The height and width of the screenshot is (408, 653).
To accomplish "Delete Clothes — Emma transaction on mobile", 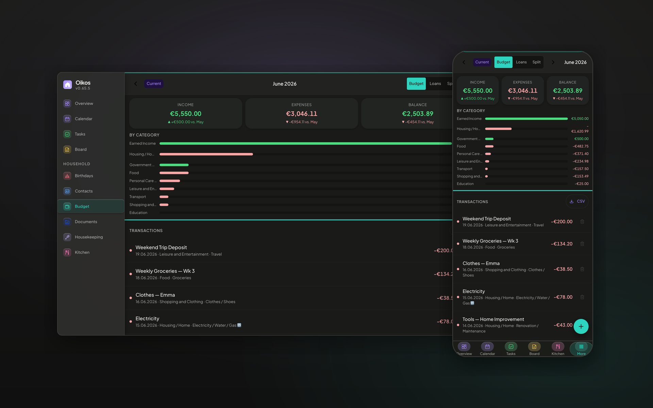I will [x=582, y=269].
